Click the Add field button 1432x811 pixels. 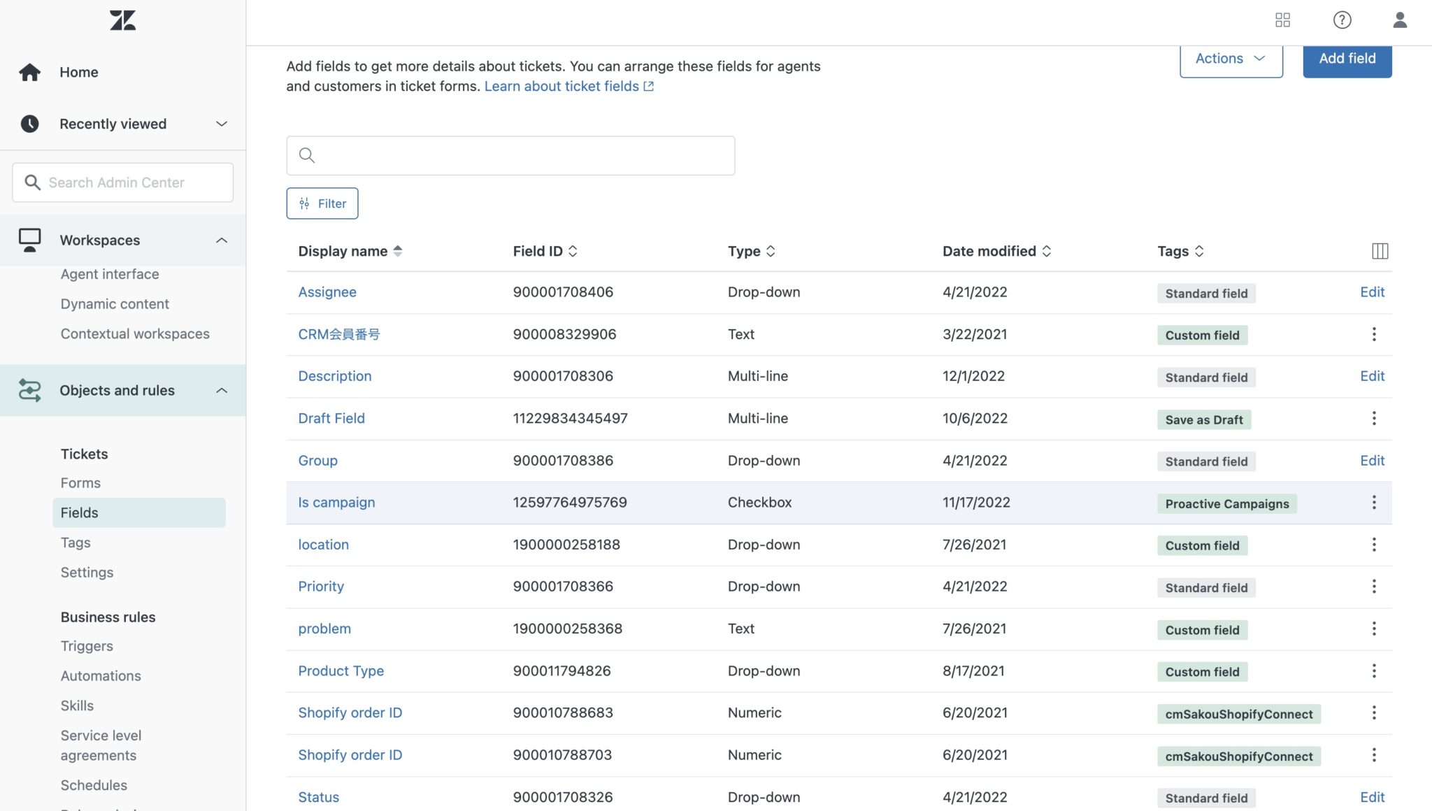[1347, 59]
